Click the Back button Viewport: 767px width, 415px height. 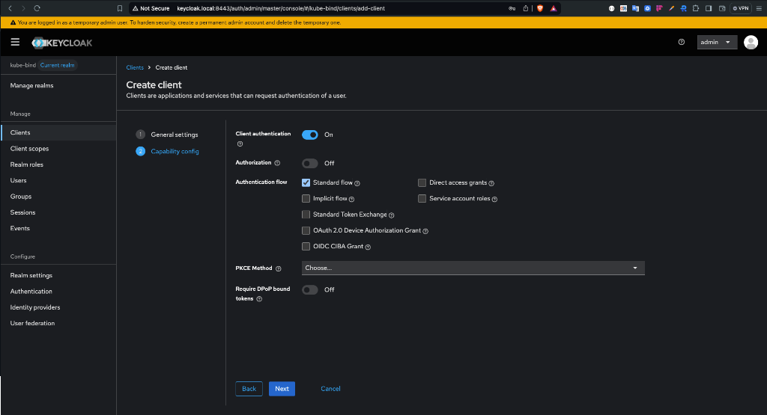(x=249, y=389)
